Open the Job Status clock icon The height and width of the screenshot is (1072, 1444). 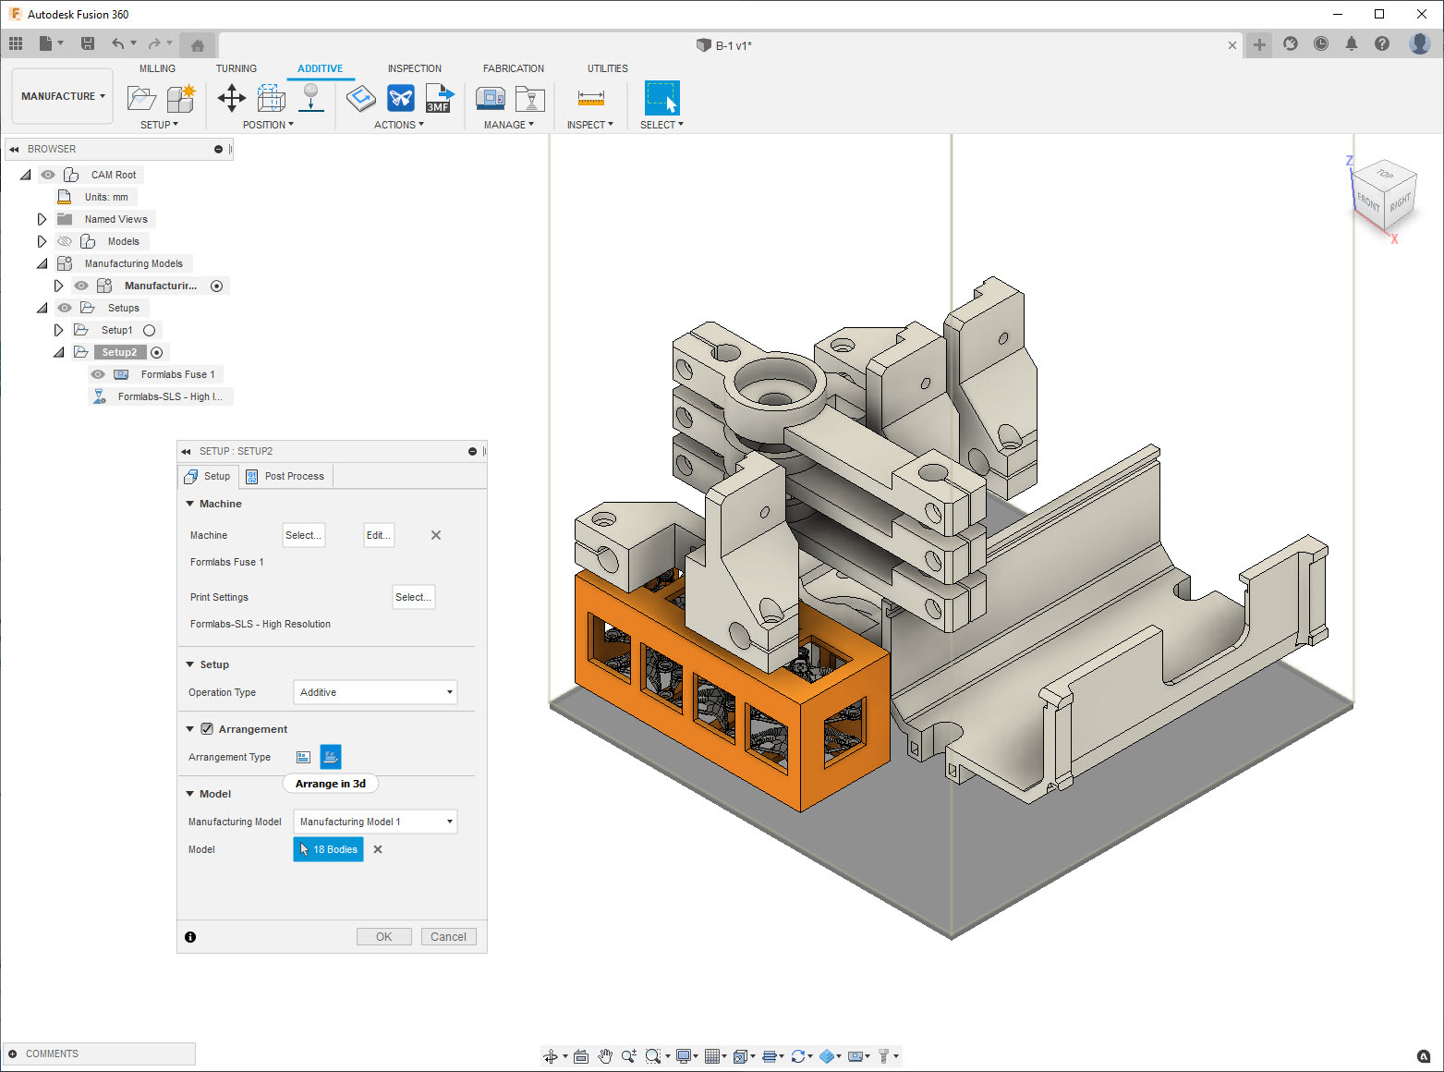tap(1321, 43)
